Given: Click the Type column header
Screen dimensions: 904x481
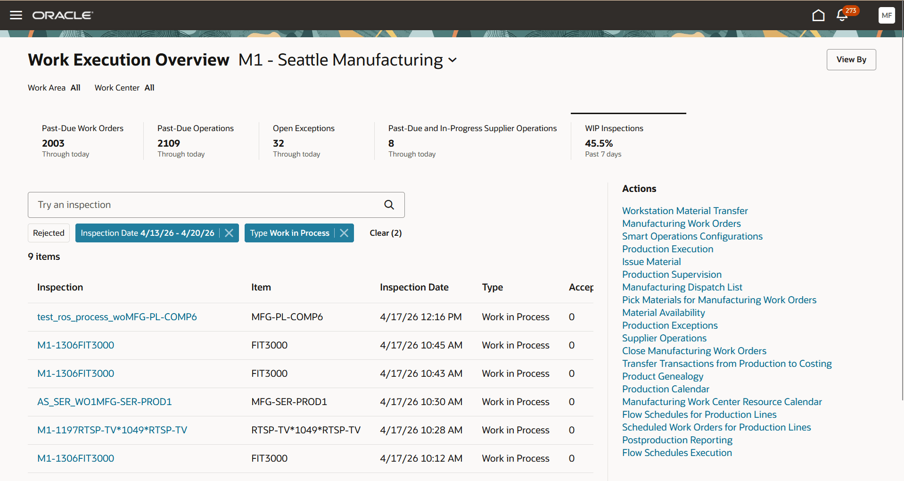Looking at the screenshot, I should coord(492,287).
